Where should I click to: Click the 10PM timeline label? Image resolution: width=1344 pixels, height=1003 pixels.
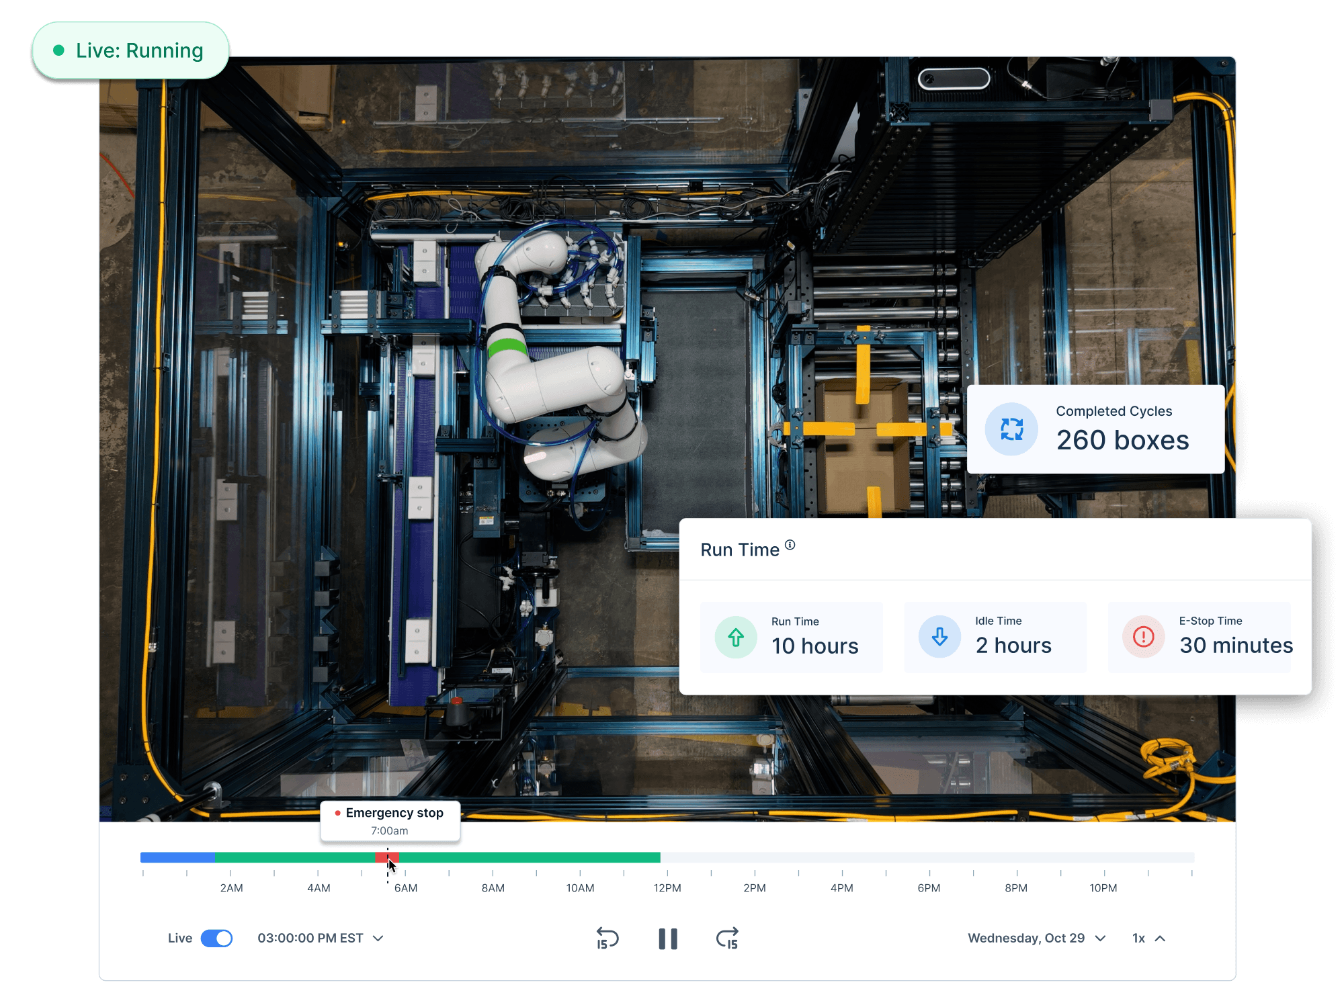coord(1103,888)
